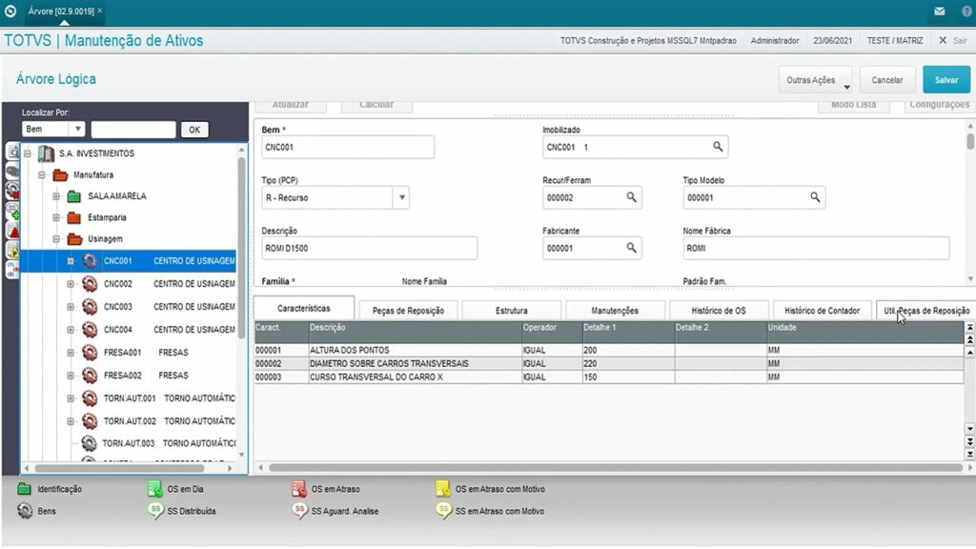
Task: Collapse the S.A. INVESTIMENTOS root node
Action: pos(28,153)
